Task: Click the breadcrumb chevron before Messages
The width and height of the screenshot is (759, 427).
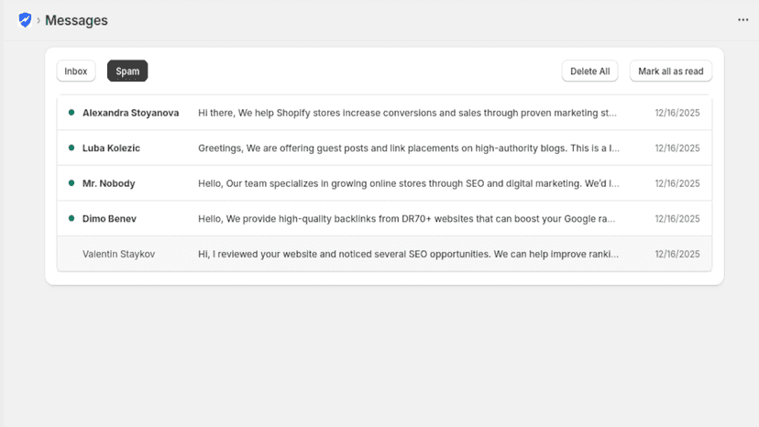Action: click(38, 20)
